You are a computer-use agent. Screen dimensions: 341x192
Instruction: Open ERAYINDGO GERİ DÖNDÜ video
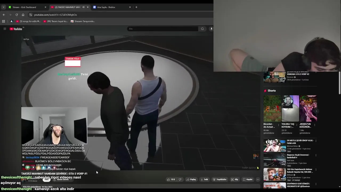(275, 185)
